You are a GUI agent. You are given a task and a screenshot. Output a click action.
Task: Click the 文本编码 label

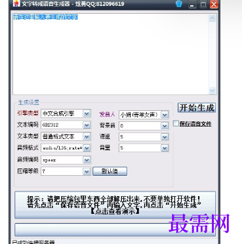pyautogui.click(x=28, y=125)
